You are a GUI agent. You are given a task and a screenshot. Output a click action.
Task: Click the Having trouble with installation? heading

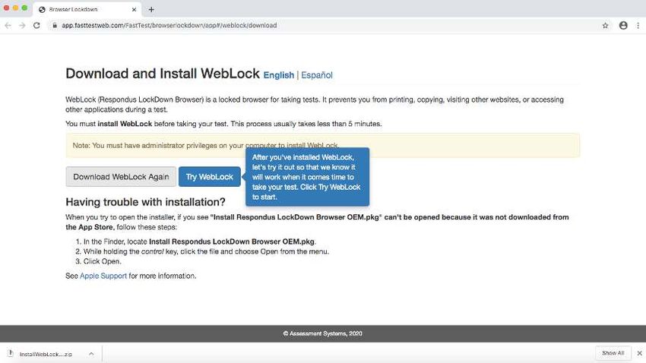[x=145, y=202]
